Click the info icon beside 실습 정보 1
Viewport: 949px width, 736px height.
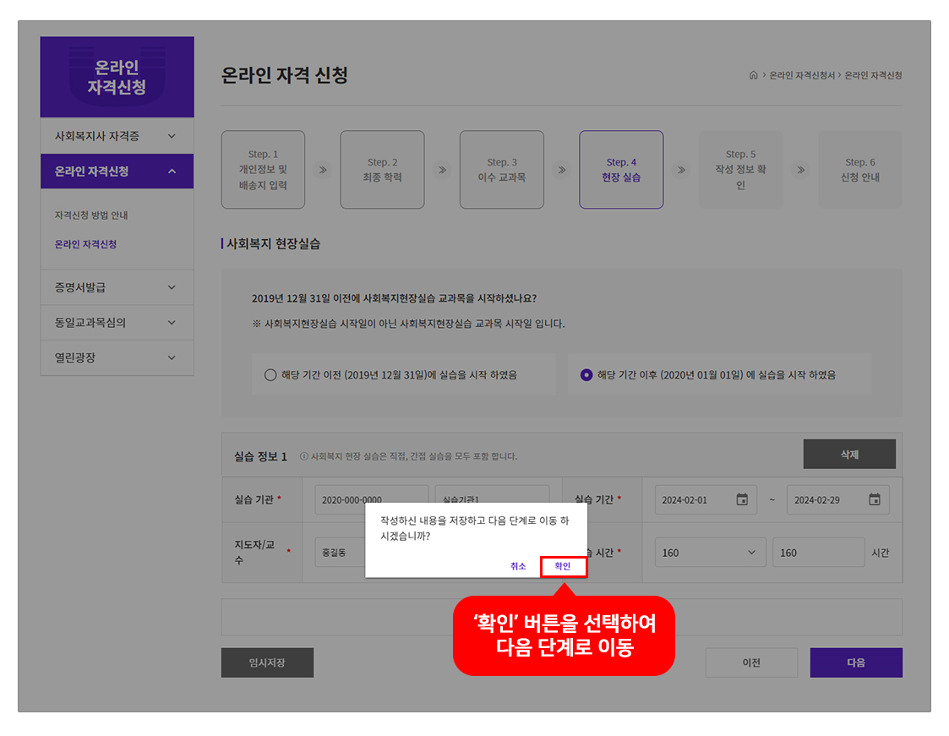coord(304,456)
